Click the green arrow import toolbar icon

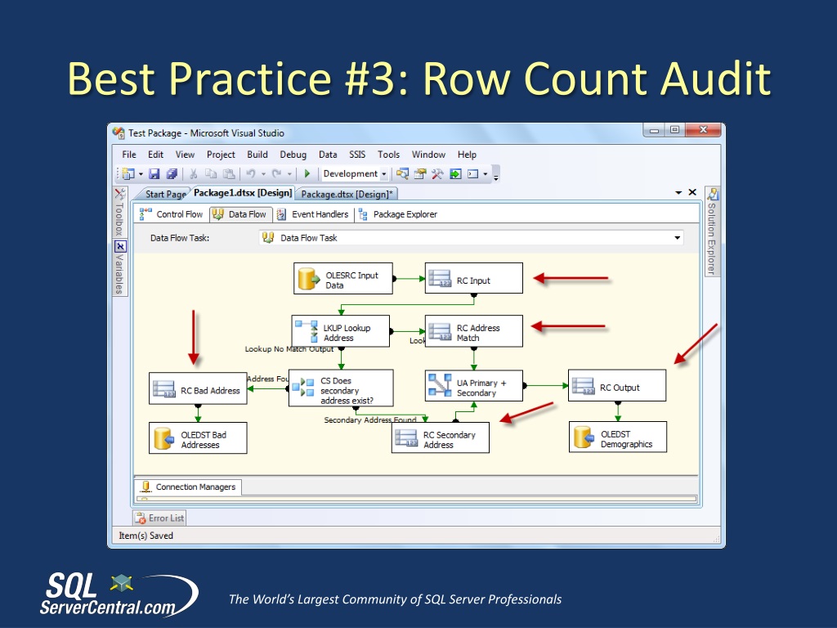coord(455,173)
